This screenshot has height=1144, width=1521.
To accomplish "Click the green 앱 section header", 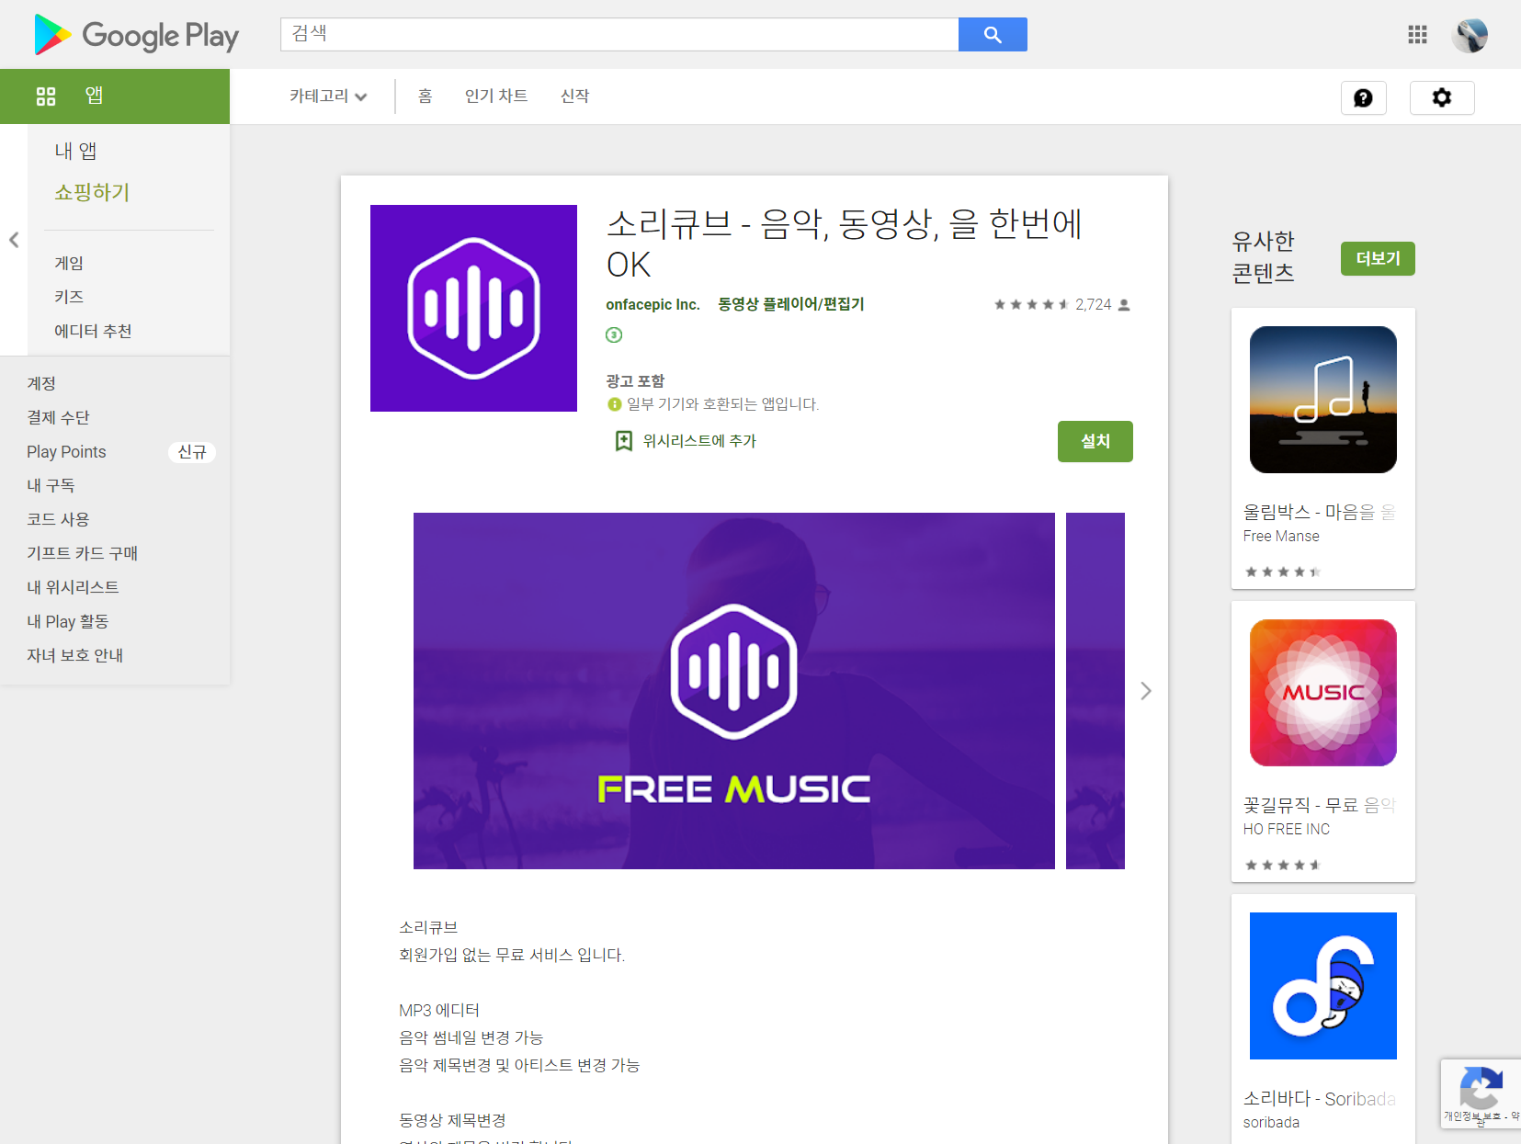I will (115, 96).
